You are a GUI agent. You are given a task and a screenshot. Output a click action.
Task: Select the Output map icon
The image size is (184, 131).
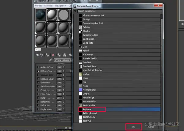[80, 94]
